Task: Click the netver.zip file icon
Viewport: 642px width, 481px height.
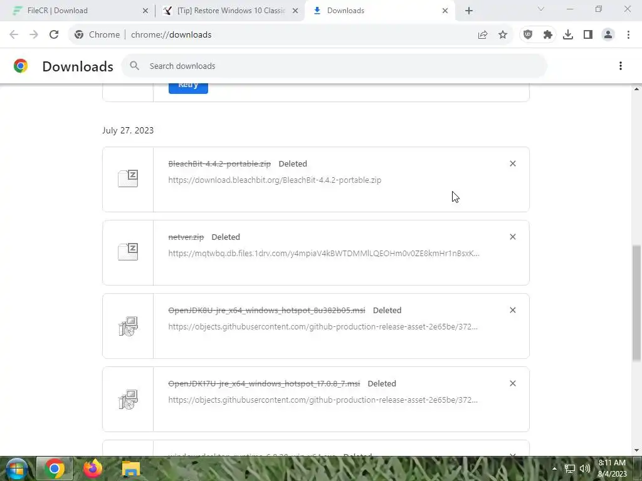Action: click(128, 252)
